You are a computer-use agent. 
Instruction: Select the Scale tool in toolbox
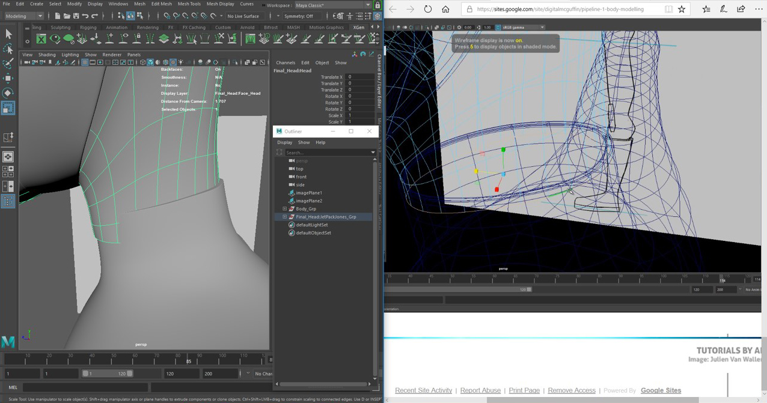(8, 108)
